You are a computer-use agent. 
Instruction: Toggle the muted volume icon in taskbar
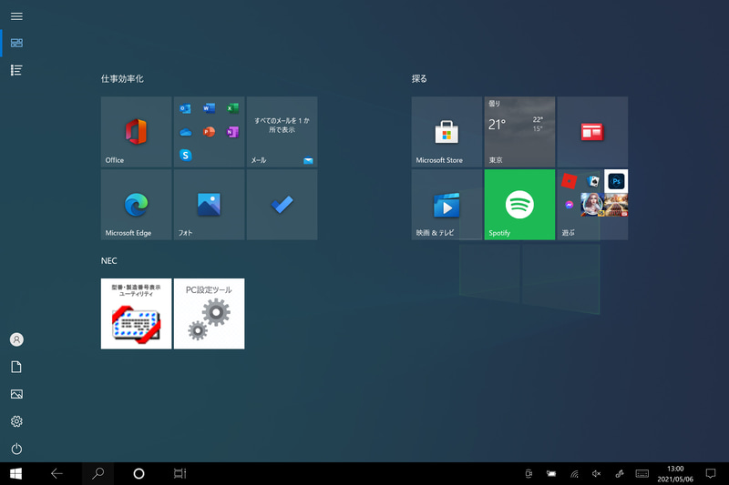tap(597, 474)
